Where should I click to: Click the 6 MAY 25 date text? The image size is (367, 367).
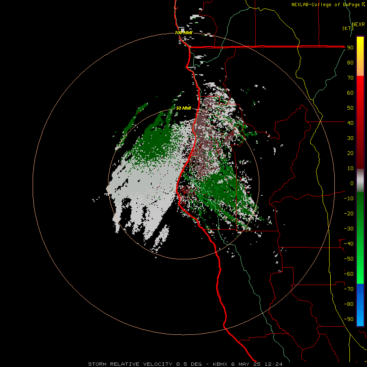[x=246, y=364]
